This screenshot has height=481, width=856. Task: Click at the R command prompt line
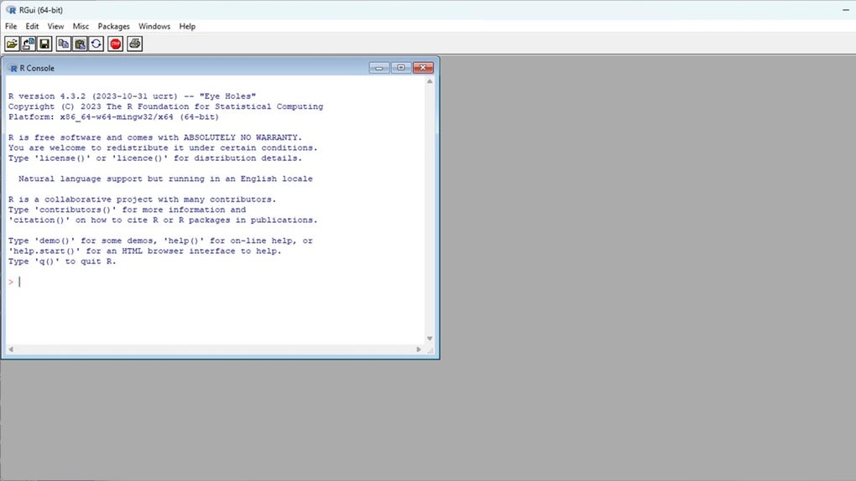coord(216,282)
